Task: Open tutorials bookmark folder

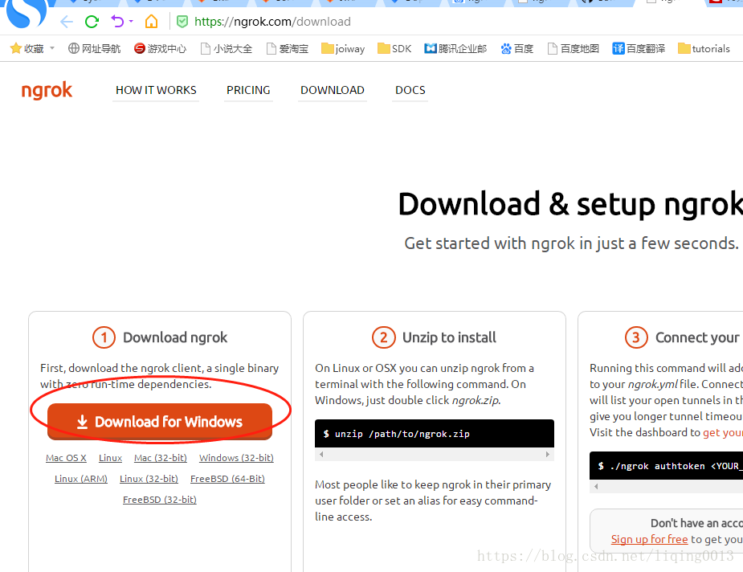Action: coord(704,48)
